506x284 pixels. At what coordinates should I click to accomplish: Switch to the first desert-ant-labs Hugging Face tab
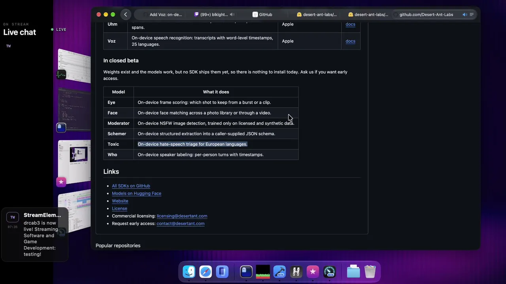317,15
